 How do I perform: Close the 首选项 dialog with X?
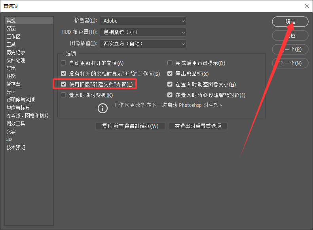[x=307, y=6]
